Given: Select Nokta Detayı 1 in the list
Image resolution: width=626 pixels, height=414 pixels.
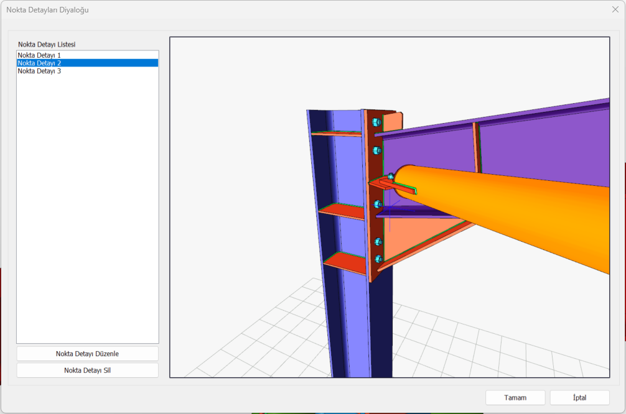Looking at the screenshot, I should point(39,55).
